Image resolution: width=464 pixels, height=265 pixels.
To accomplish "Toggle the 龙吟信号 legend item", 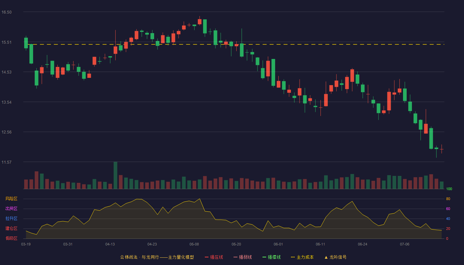I will point(335,257).
